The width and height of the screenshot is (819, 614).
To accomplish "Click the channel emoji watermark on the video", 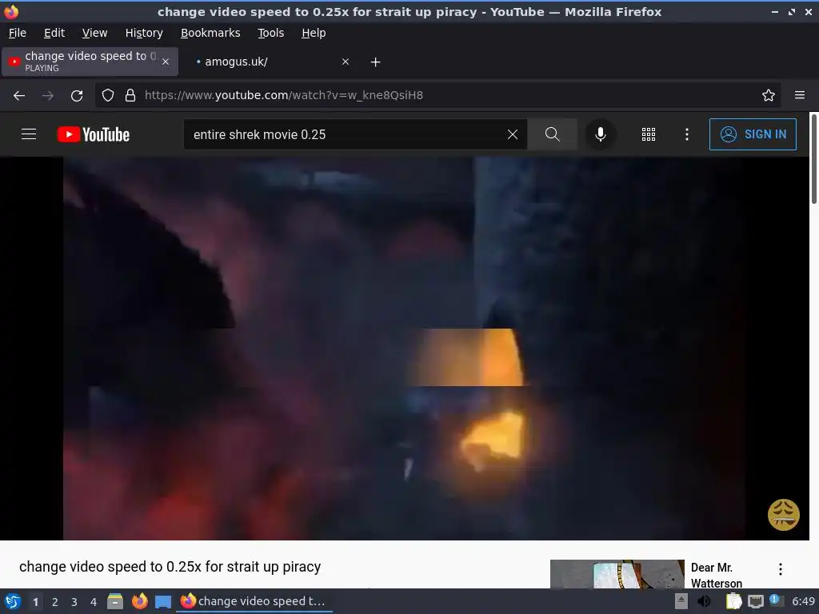I will 784,515.
